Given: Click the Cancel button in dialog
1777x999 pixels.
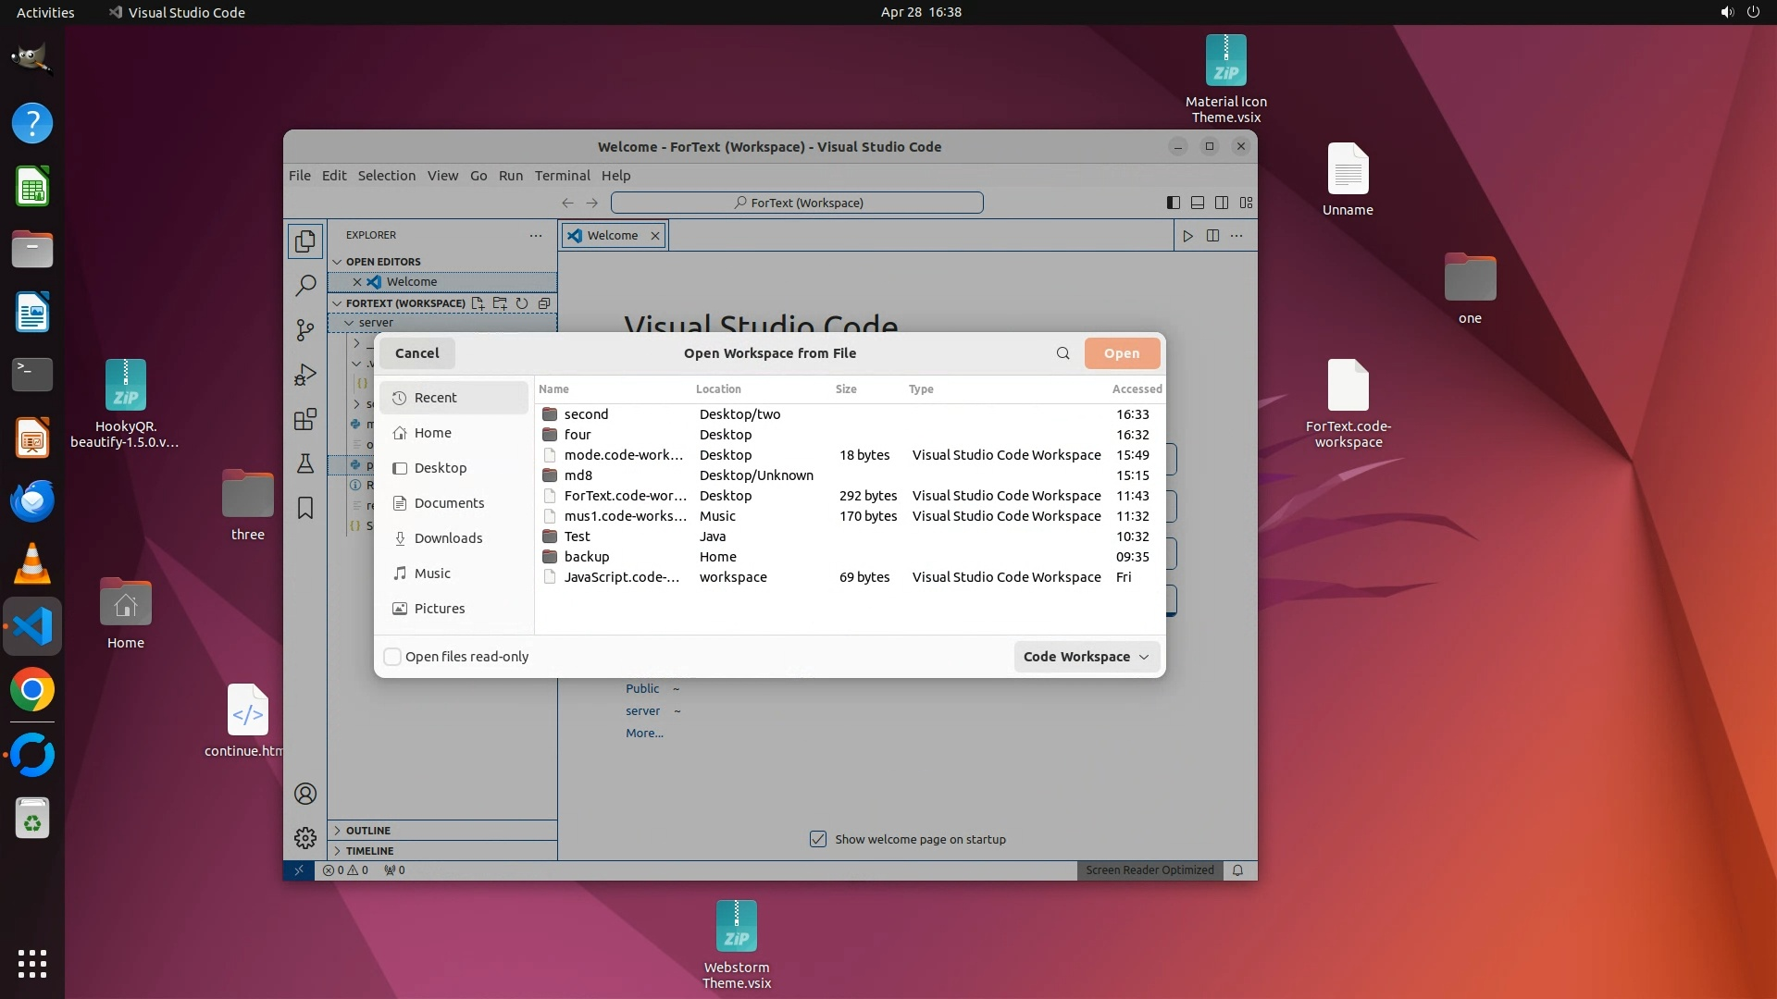Looking at the screenshot, I should [x=416, y=353].
